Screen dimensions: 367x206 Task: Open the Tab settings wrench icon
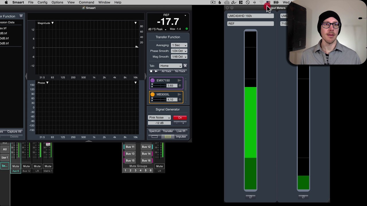pos(185,66)
